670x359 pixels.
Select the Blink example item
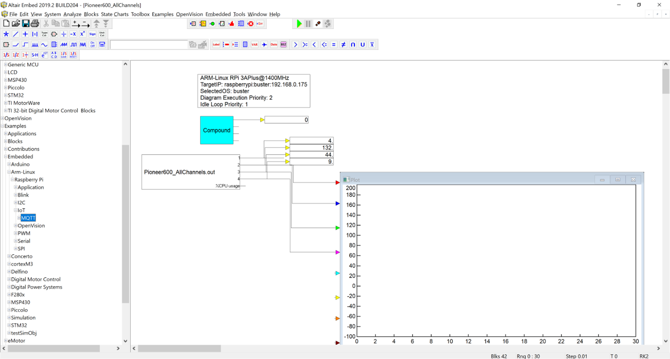(x=23, y=195)
